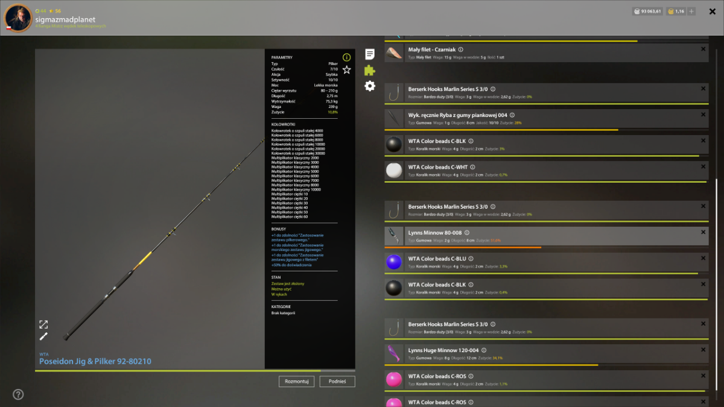Open the green puzzle piece components tab
Image resolution: width=724 pixels, height=407 pixels.
point(370,70)
